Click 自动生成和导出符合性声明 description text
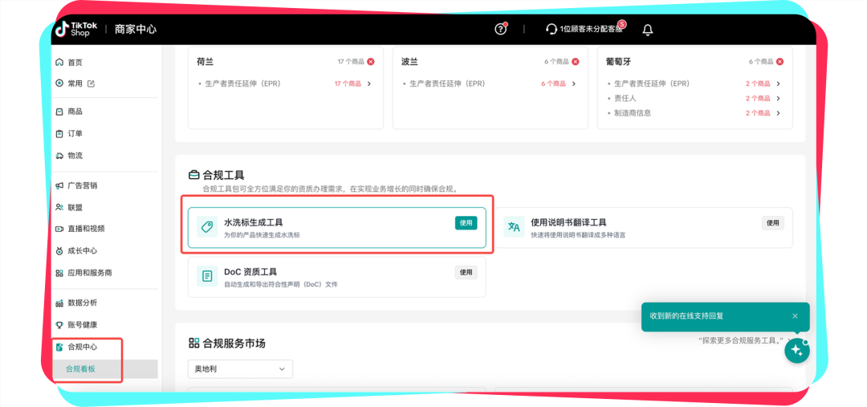Viewport: 867px width, 407px height. (280, 284)
